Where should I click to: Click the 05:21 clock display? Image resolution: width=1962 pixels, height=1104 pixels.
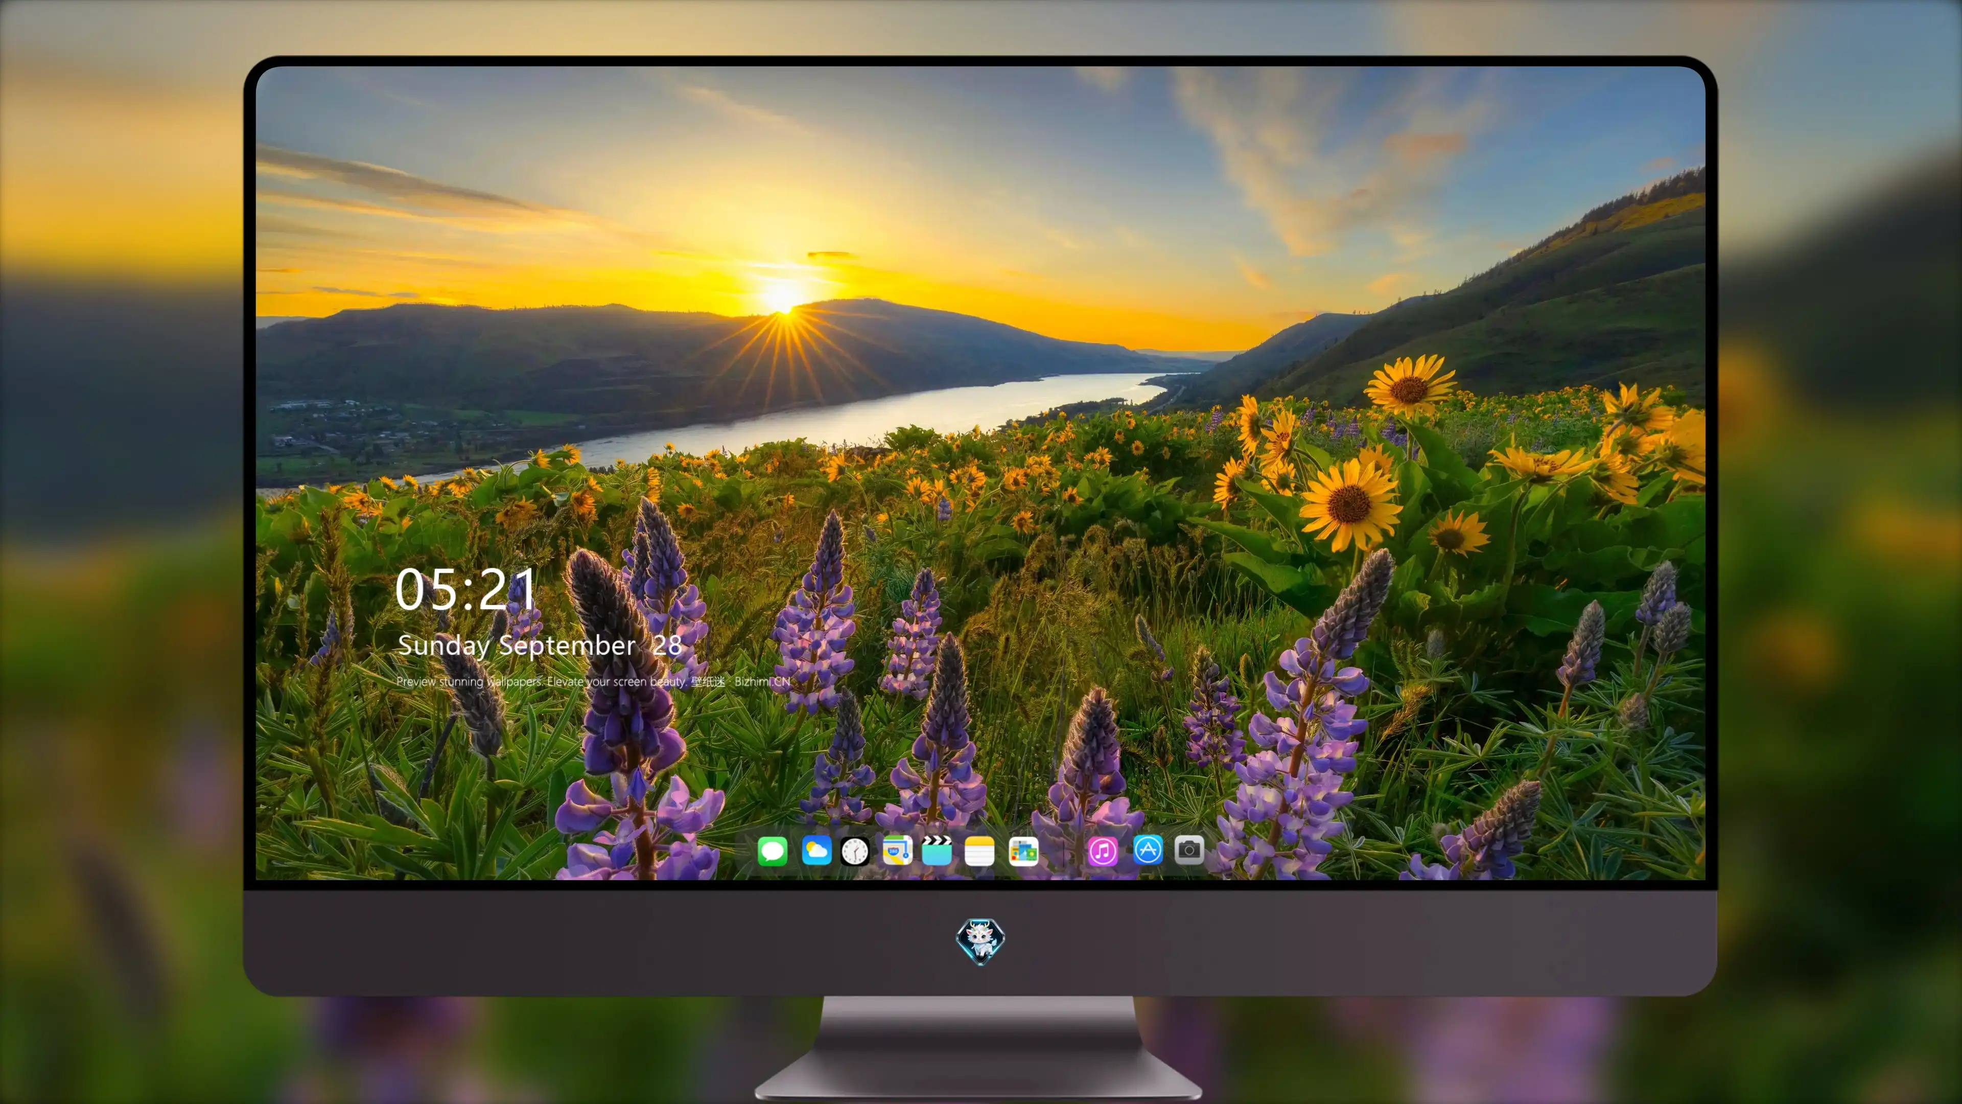465,590
